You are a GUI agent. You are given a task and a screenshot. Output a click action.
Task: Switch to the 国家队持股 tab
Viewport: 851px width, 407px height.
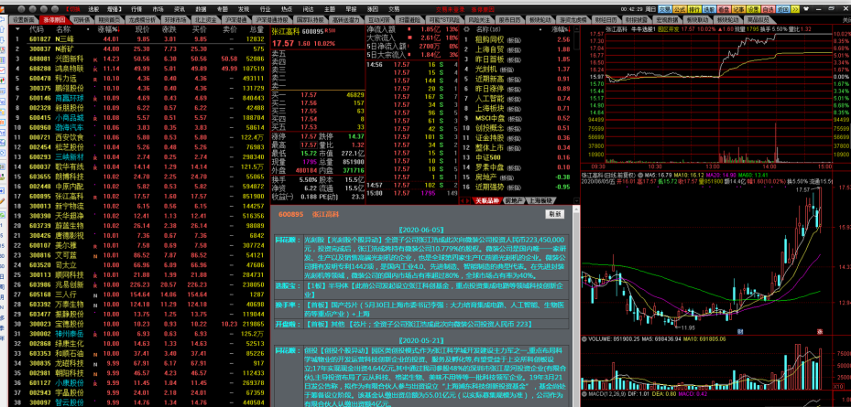pyautogui.click(x=310, y=19)
